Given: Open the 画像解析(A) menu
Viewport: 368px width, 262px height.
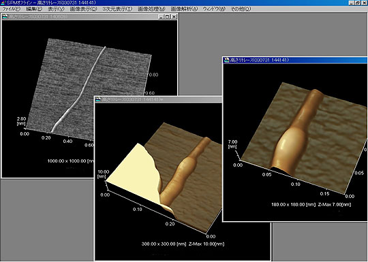Looking at the screenshot, I should coord(184,9).
